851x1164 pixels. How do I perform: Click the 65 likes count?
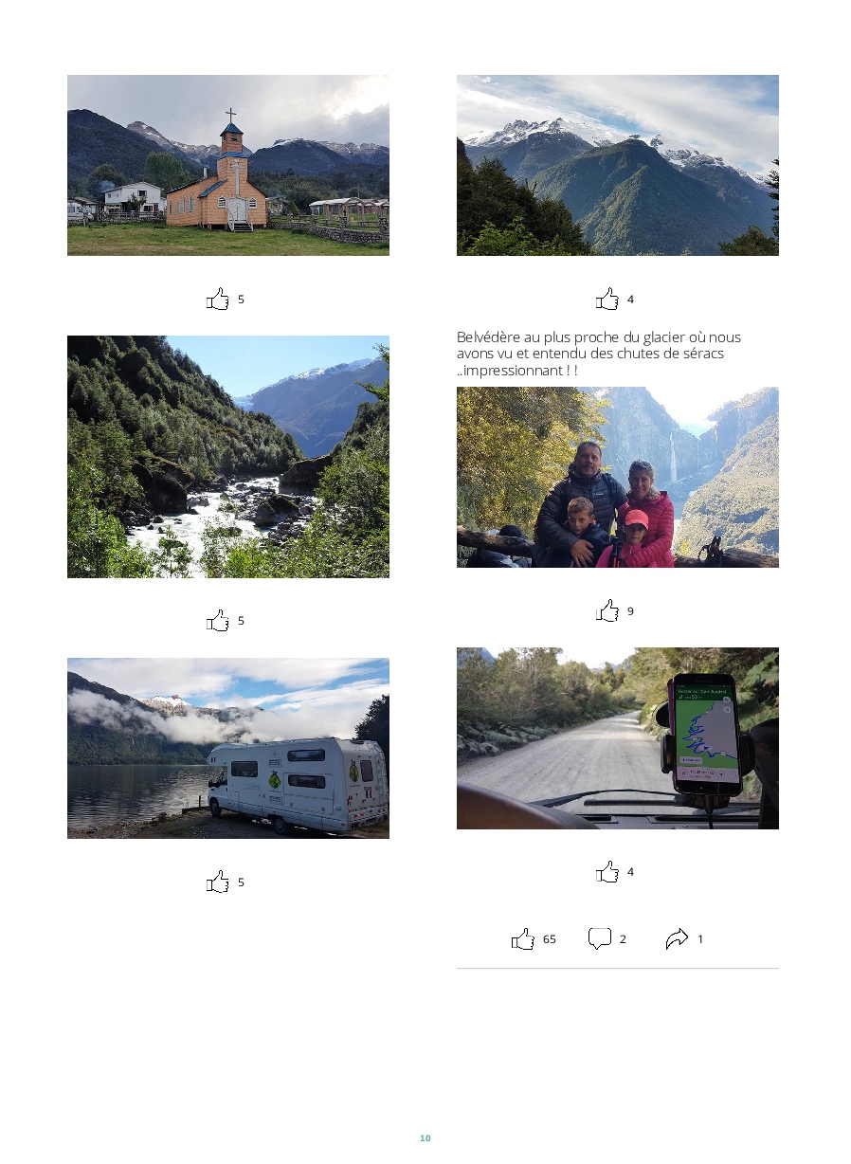coord(550,939)
